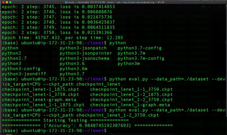Click the loss value 0.0064511835 on step 3749
This screenshot has width=227, height=135.
pyautogui.click(x=98, y=27)
